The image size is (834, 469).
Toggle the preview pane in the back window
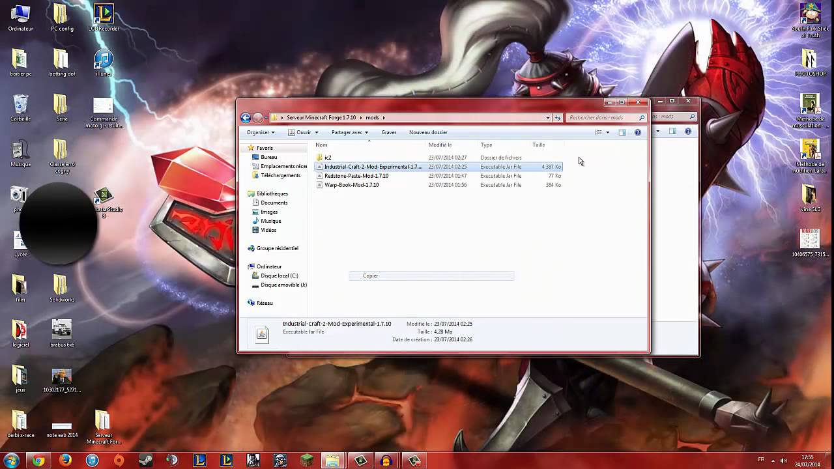pyautogui.click(x=672, y=132)
